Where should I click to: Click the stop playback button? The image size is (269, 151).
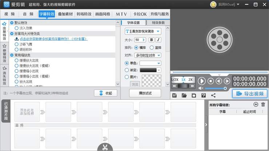click(210, 81)
